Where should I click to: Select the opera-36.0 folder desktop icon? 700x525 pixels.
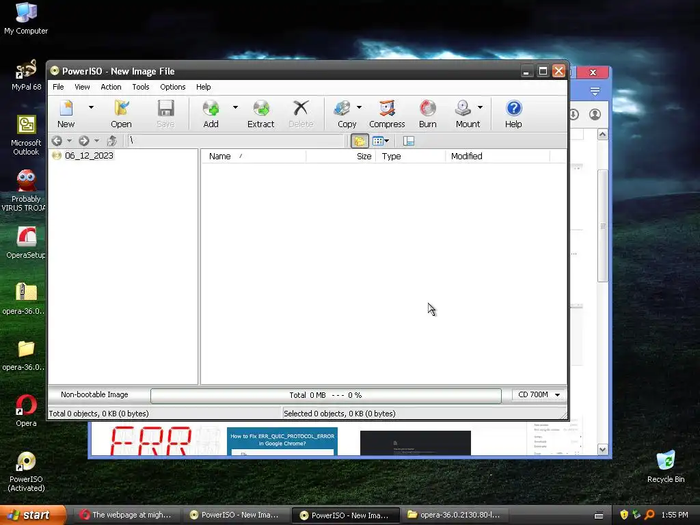pos(26,355)
